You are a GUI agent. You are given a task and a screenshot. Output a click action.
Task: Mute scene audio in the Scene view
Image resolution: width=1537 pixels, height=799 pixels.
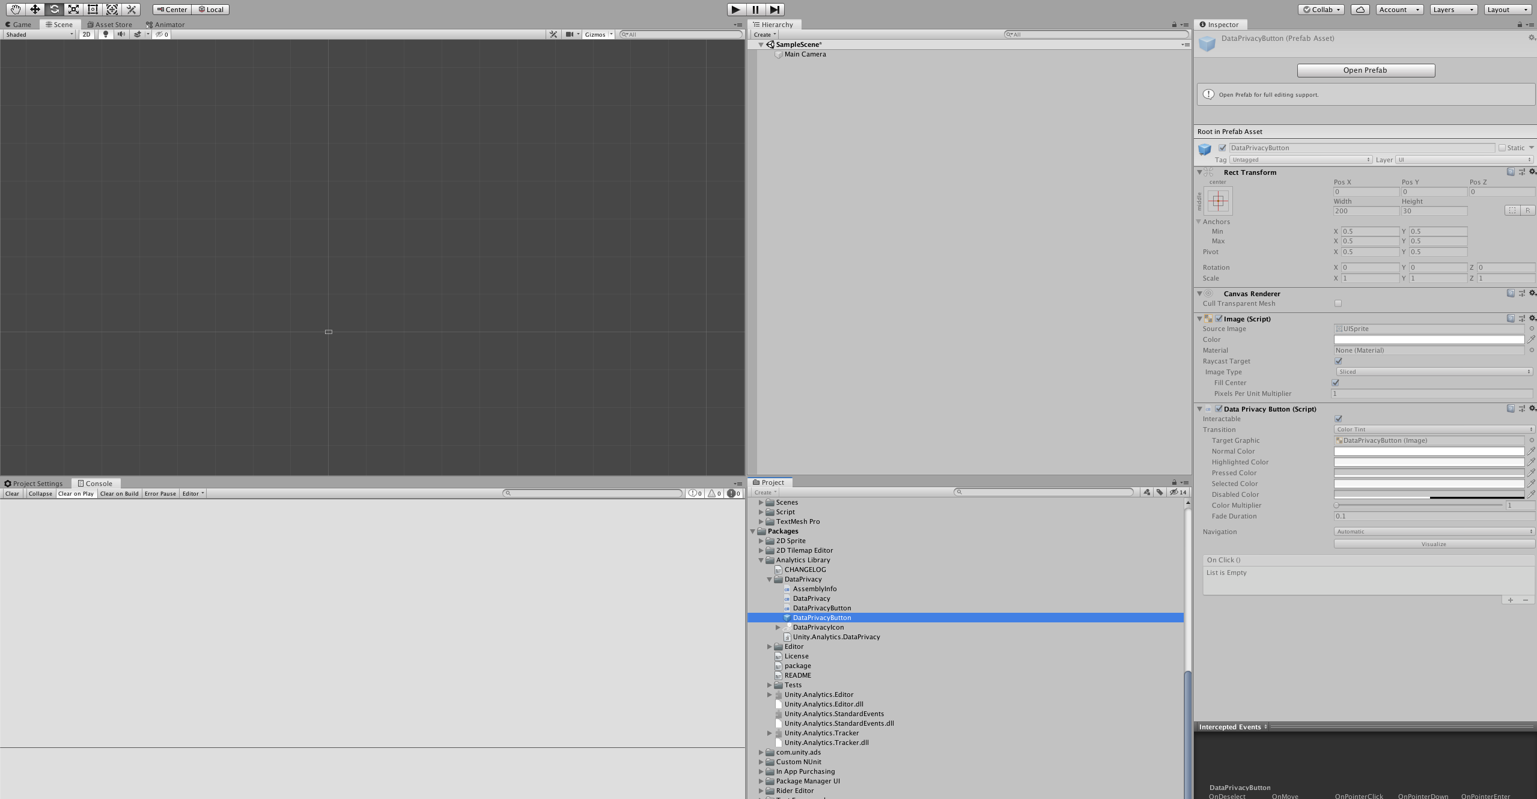pos(121,34)
